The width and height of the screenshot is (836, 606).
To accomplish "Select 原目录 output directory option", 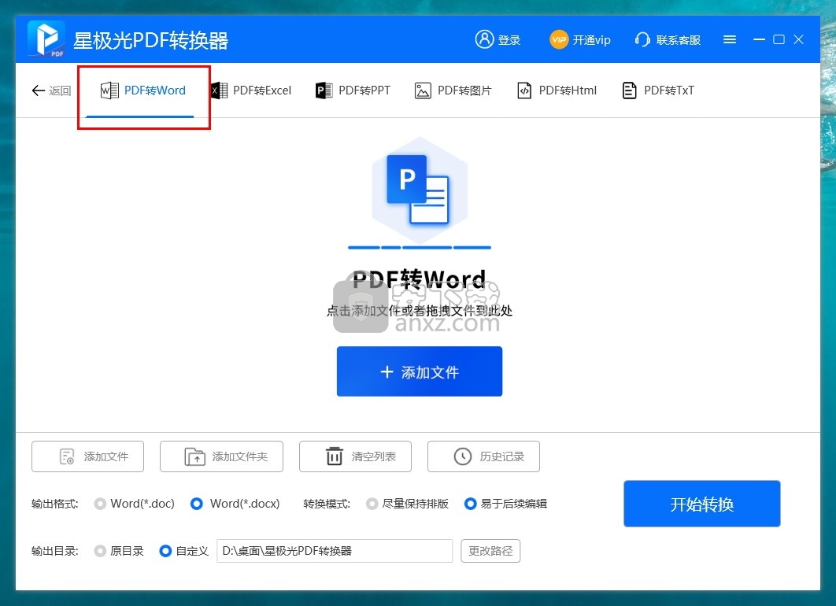I will click(x=119, y=551).
